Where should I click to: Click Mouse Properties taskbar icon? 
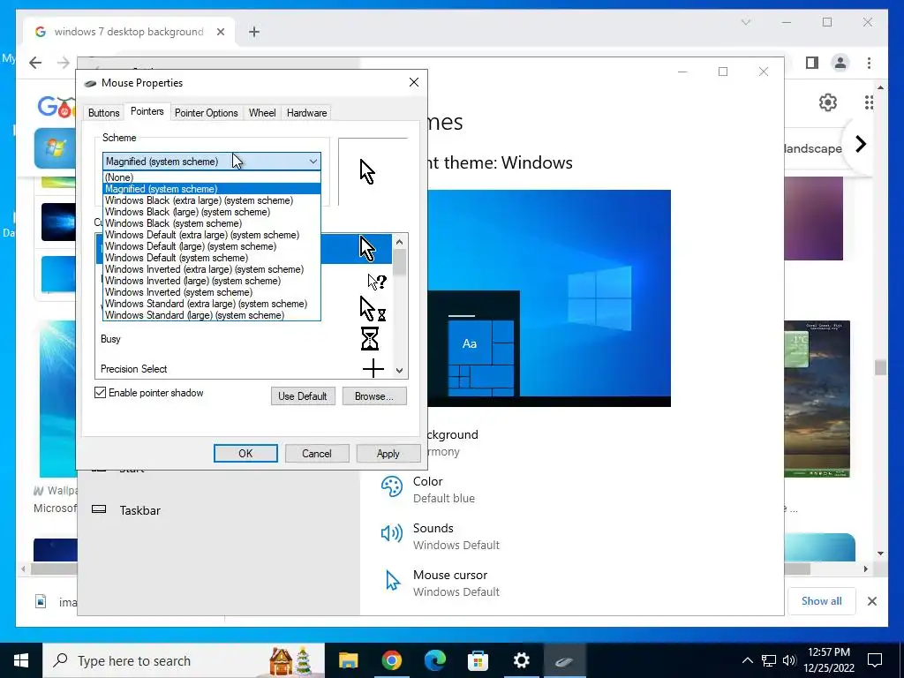564,660
